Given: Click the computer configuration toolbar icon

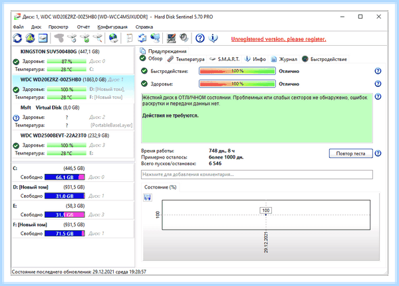Looking at the screenshot, I should [171, 38].
